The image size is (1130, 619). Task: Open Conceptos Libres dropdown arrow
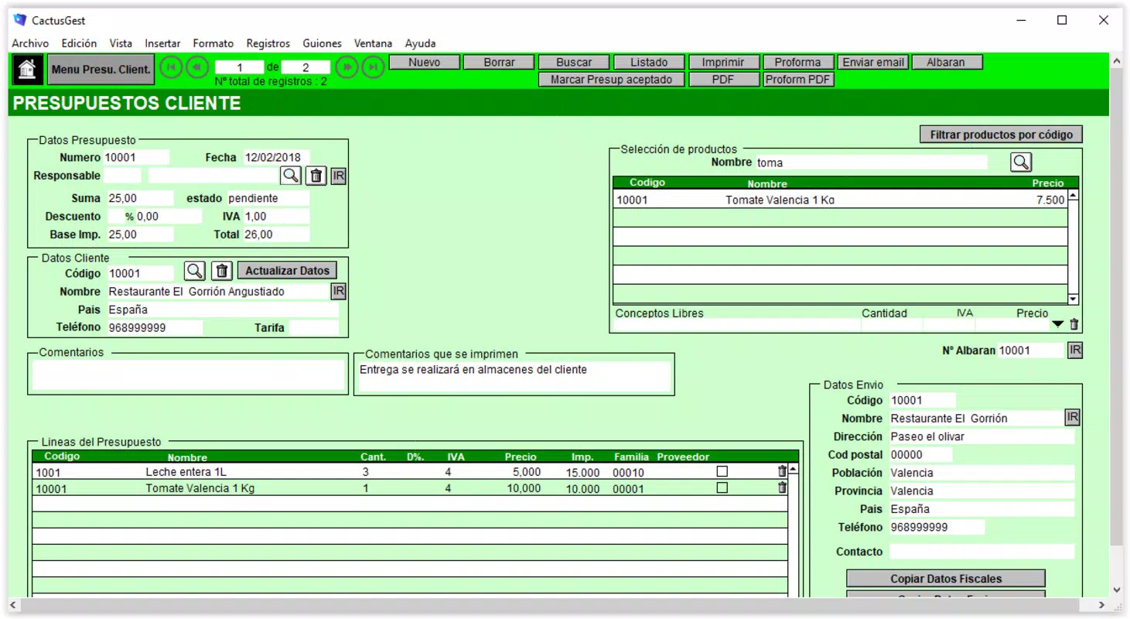point(1057,324)
